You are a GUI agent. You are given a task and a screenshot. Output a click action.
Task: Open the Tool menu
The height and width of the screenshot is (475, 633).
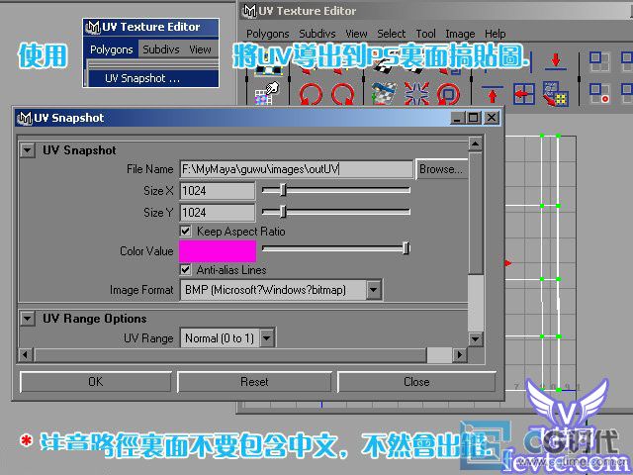pyautogui.click(x=426, y=34)
